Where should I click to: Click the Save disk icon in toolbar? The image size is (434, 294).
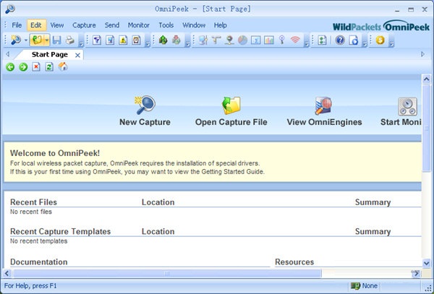(x=56, y=40)
